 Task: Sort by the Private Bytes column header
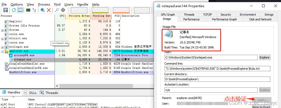coord(78,16)
